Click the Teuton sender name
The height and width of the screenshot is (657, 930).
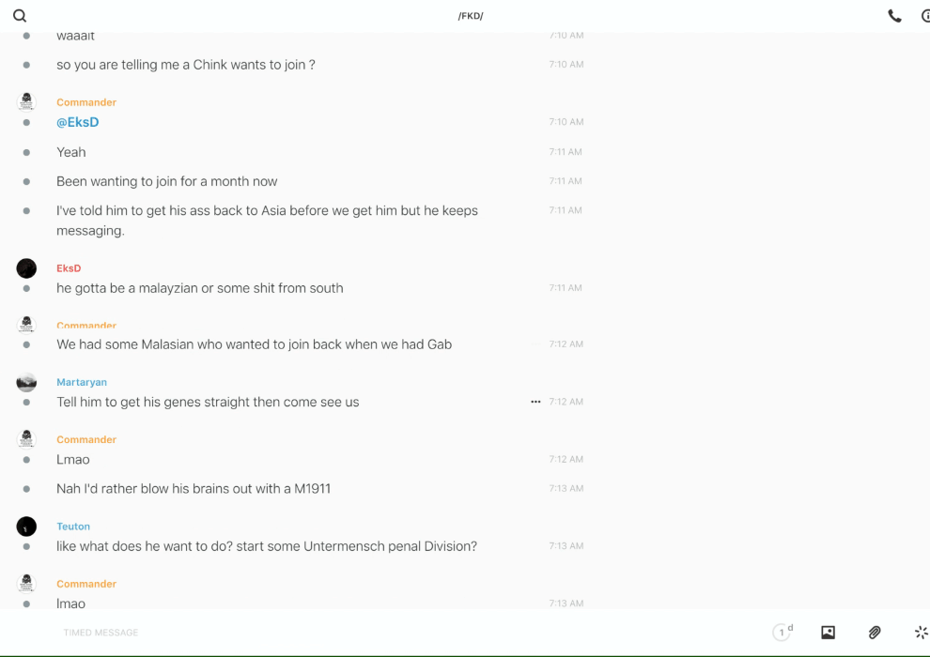pos(73,527)
